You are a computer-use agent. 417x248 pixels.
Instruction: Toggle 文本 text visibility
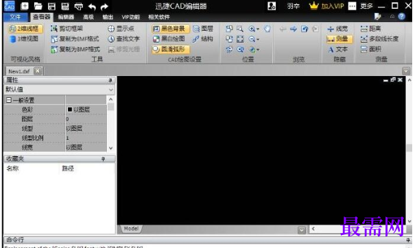point(337,49)
